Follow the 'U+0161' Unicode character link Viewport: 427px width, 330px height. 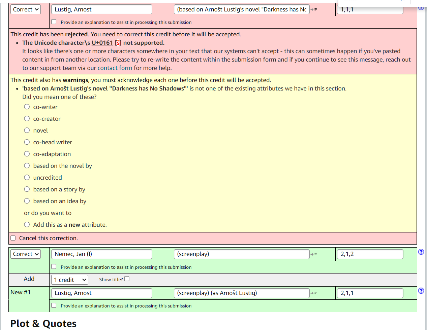[102, 43]
